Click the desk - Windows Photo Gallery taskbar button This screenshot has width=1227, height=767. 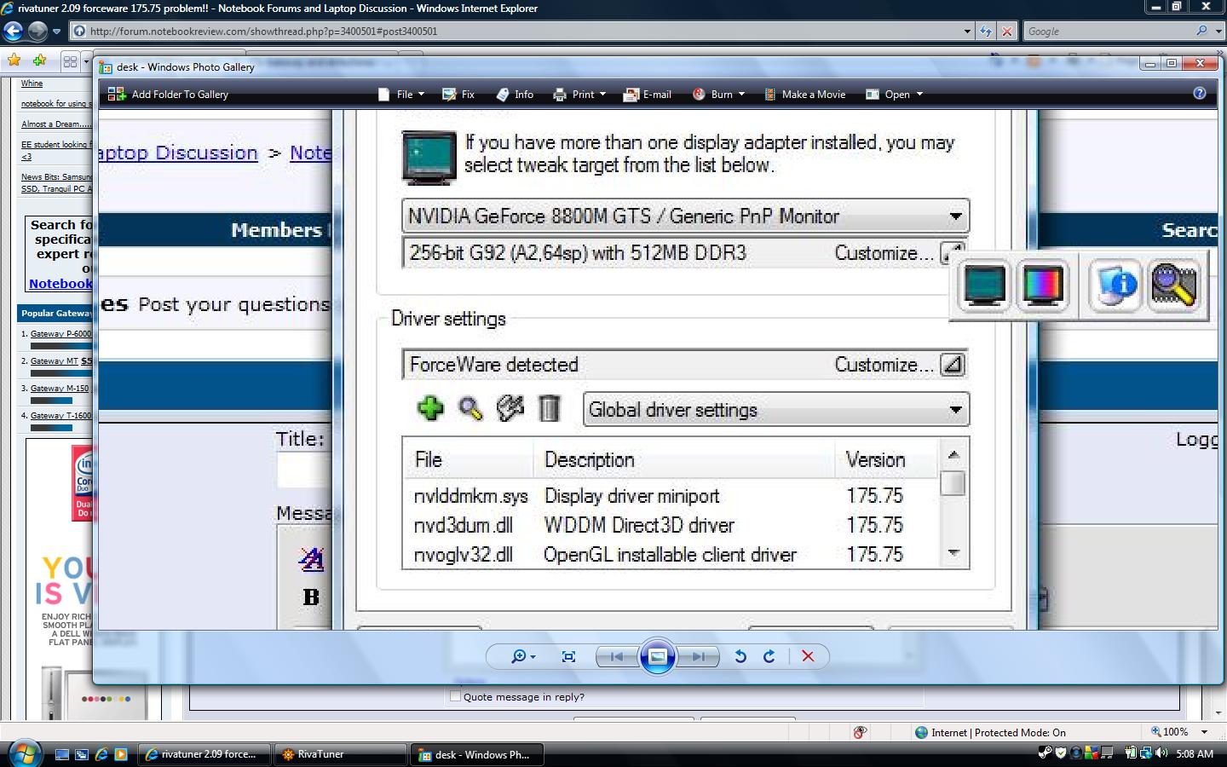(x=479, y=754)
